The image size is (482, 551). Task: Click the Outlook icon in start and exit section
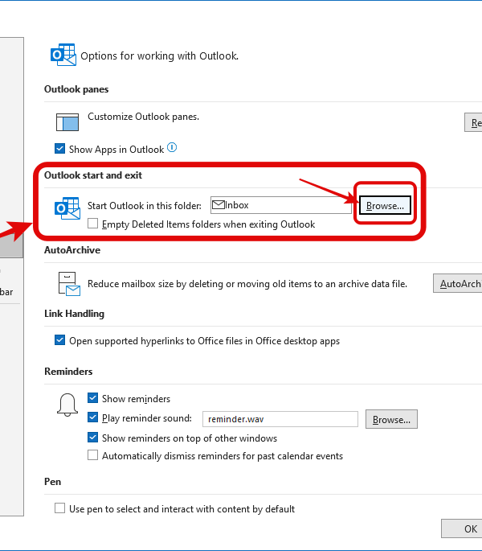67,208
